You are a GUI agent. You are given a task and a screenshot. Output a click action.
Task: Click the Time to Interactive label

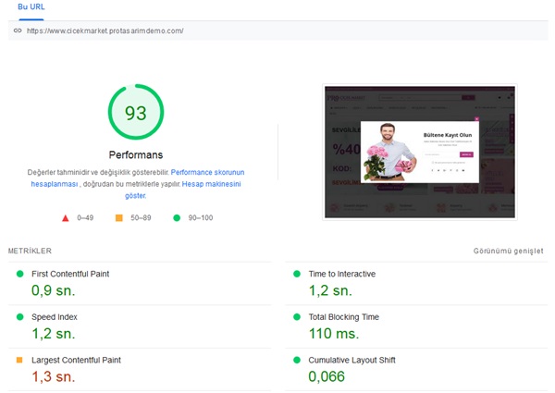click(x=342, y=274)
